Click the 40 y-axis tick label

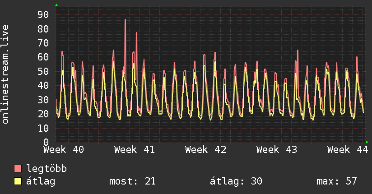pyautogui.click(x=43, y=86)
